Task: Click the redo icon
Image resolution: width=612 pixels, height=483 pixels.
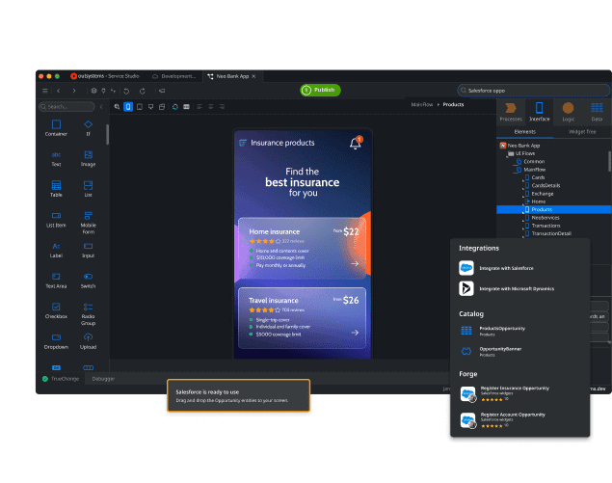Action: tap(143, 91)
